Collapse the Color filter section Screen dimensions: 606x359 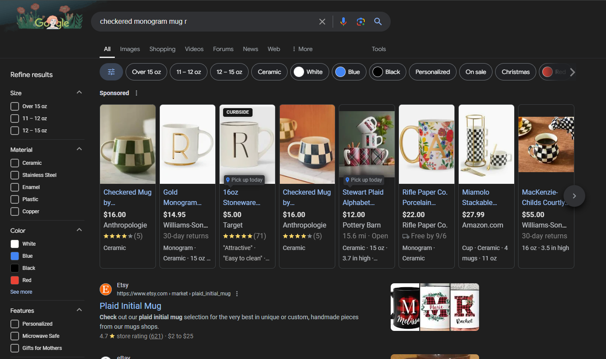click(79, 230)
